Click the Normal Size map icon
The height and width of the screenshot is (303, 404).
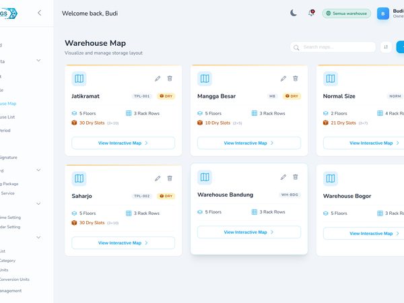coord(331,79)
